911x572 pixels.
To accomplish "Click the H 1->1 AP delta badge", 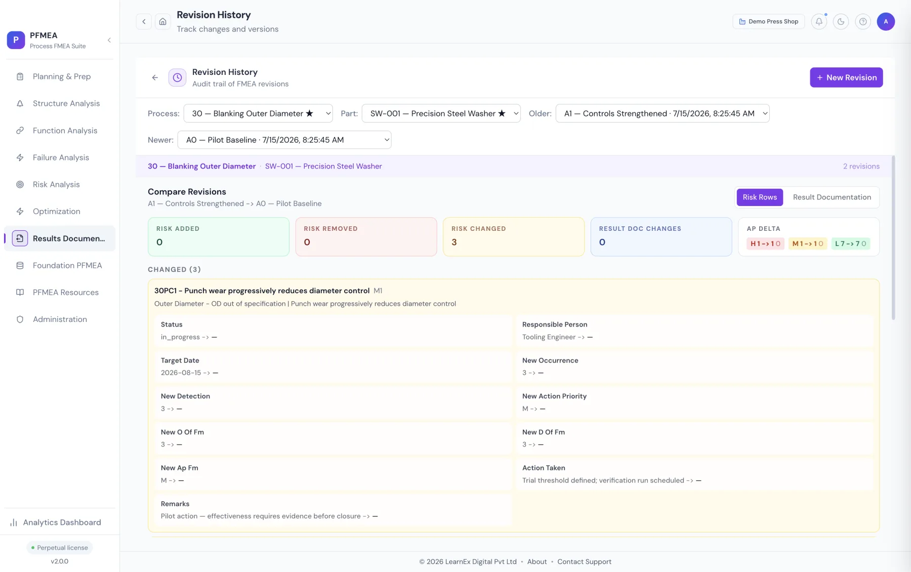I will point(765,244).
